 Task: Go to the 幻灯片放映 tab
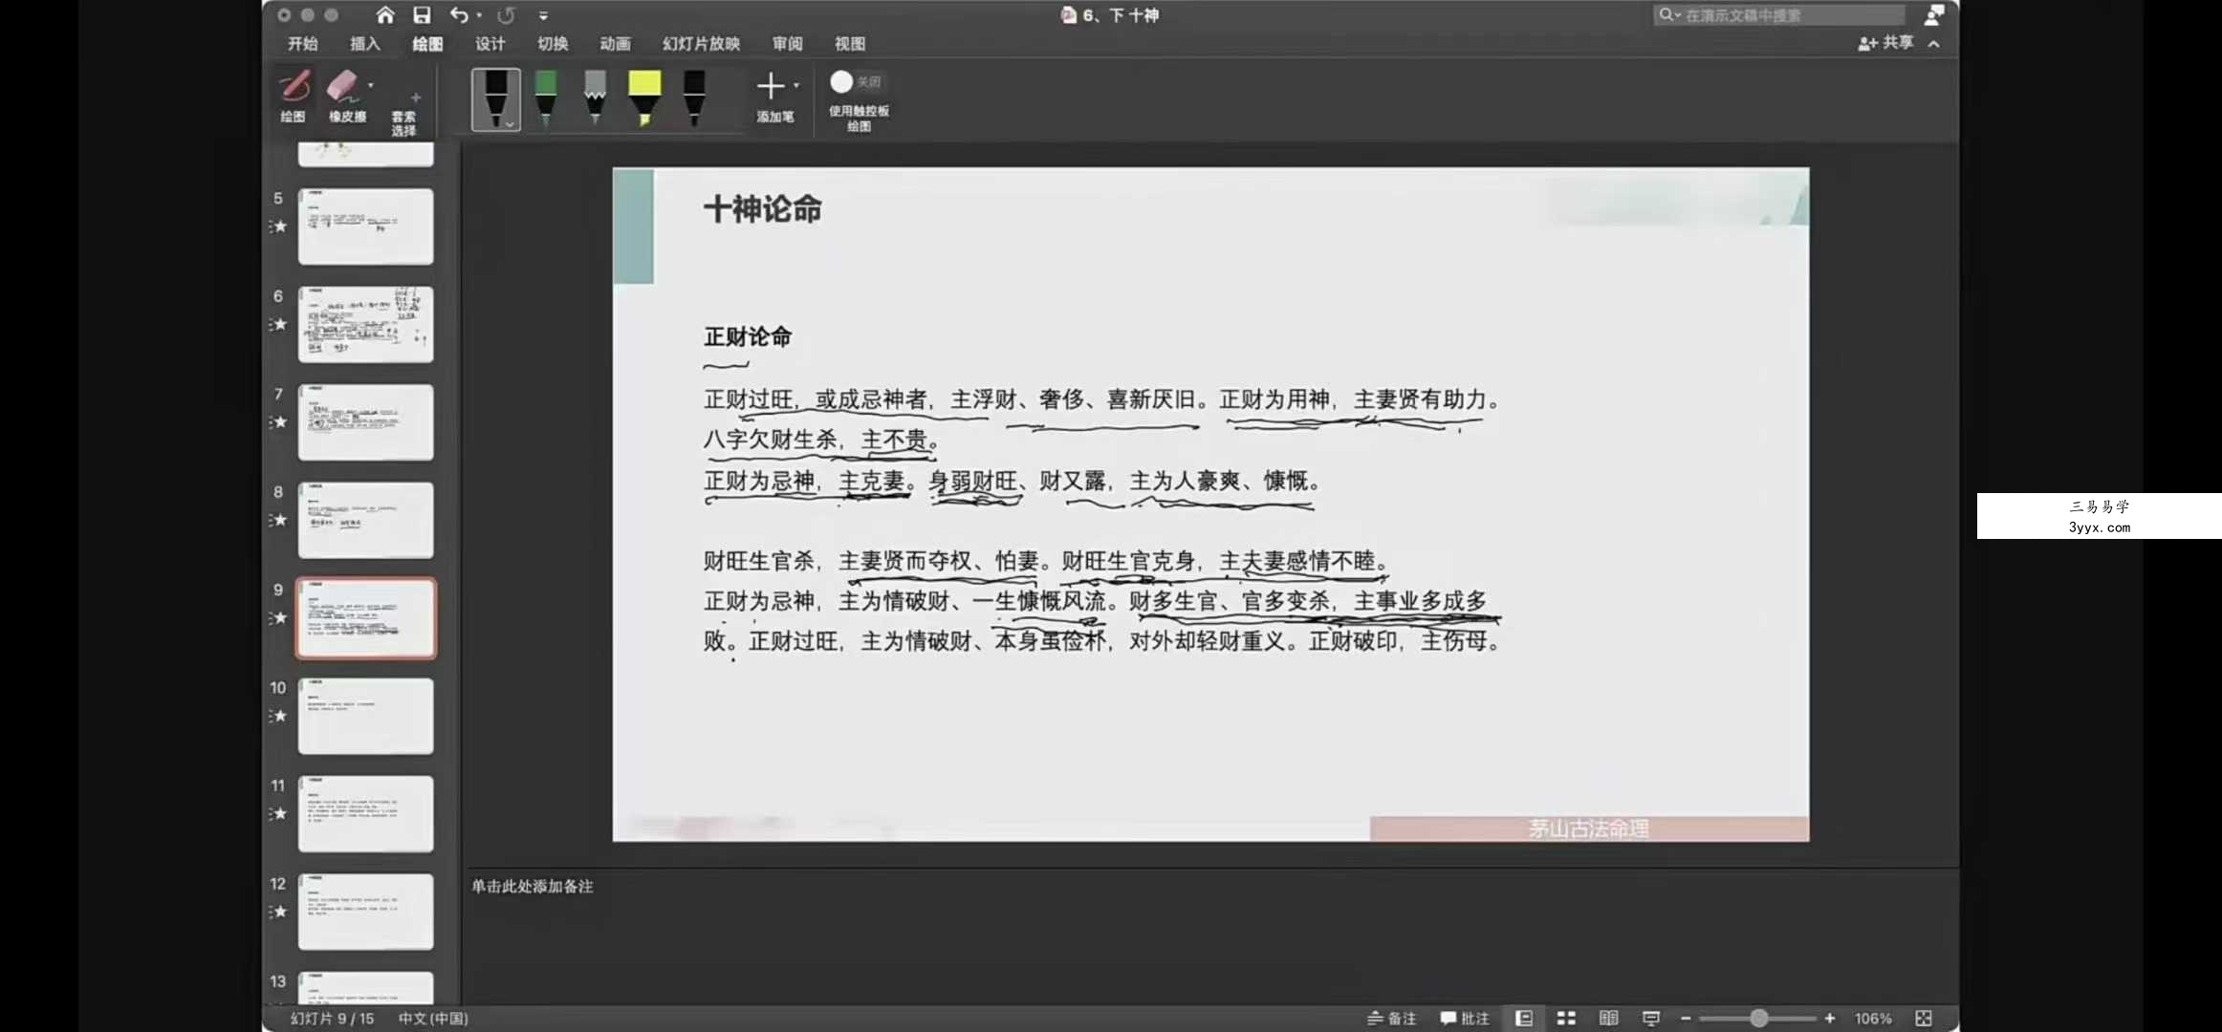tap(701, 44)
